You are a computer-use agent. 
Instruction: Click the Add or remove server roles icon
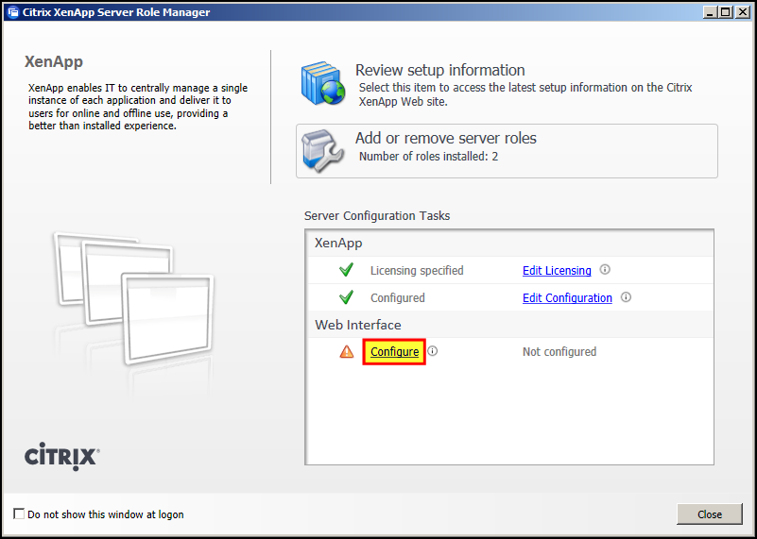[x=323, y=150]
